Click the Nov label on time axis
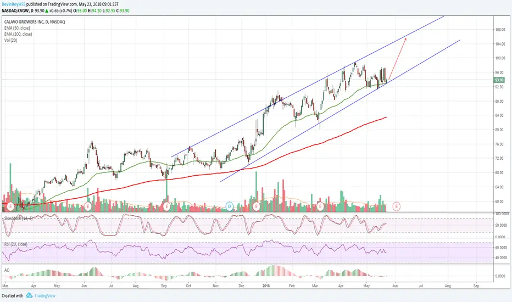 (215, 286)
